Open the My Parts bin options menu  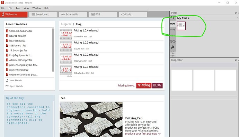pyautogui.click(x=238, y=18)
